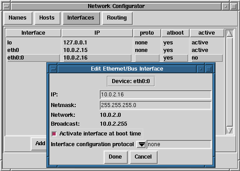The width and height of the screenshot is (240, 171).
Task: Click the Done button
Action: [116, 157]
